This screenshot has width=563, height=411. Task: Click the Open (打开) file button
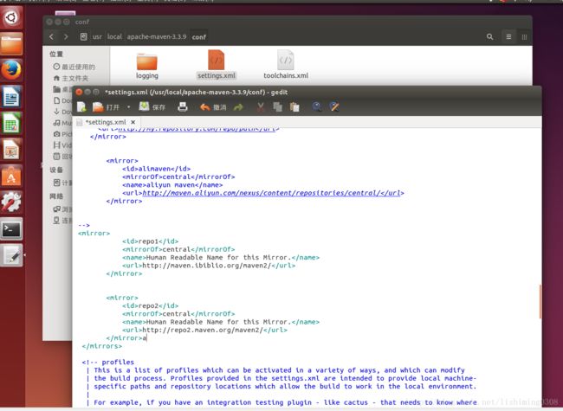106,107
